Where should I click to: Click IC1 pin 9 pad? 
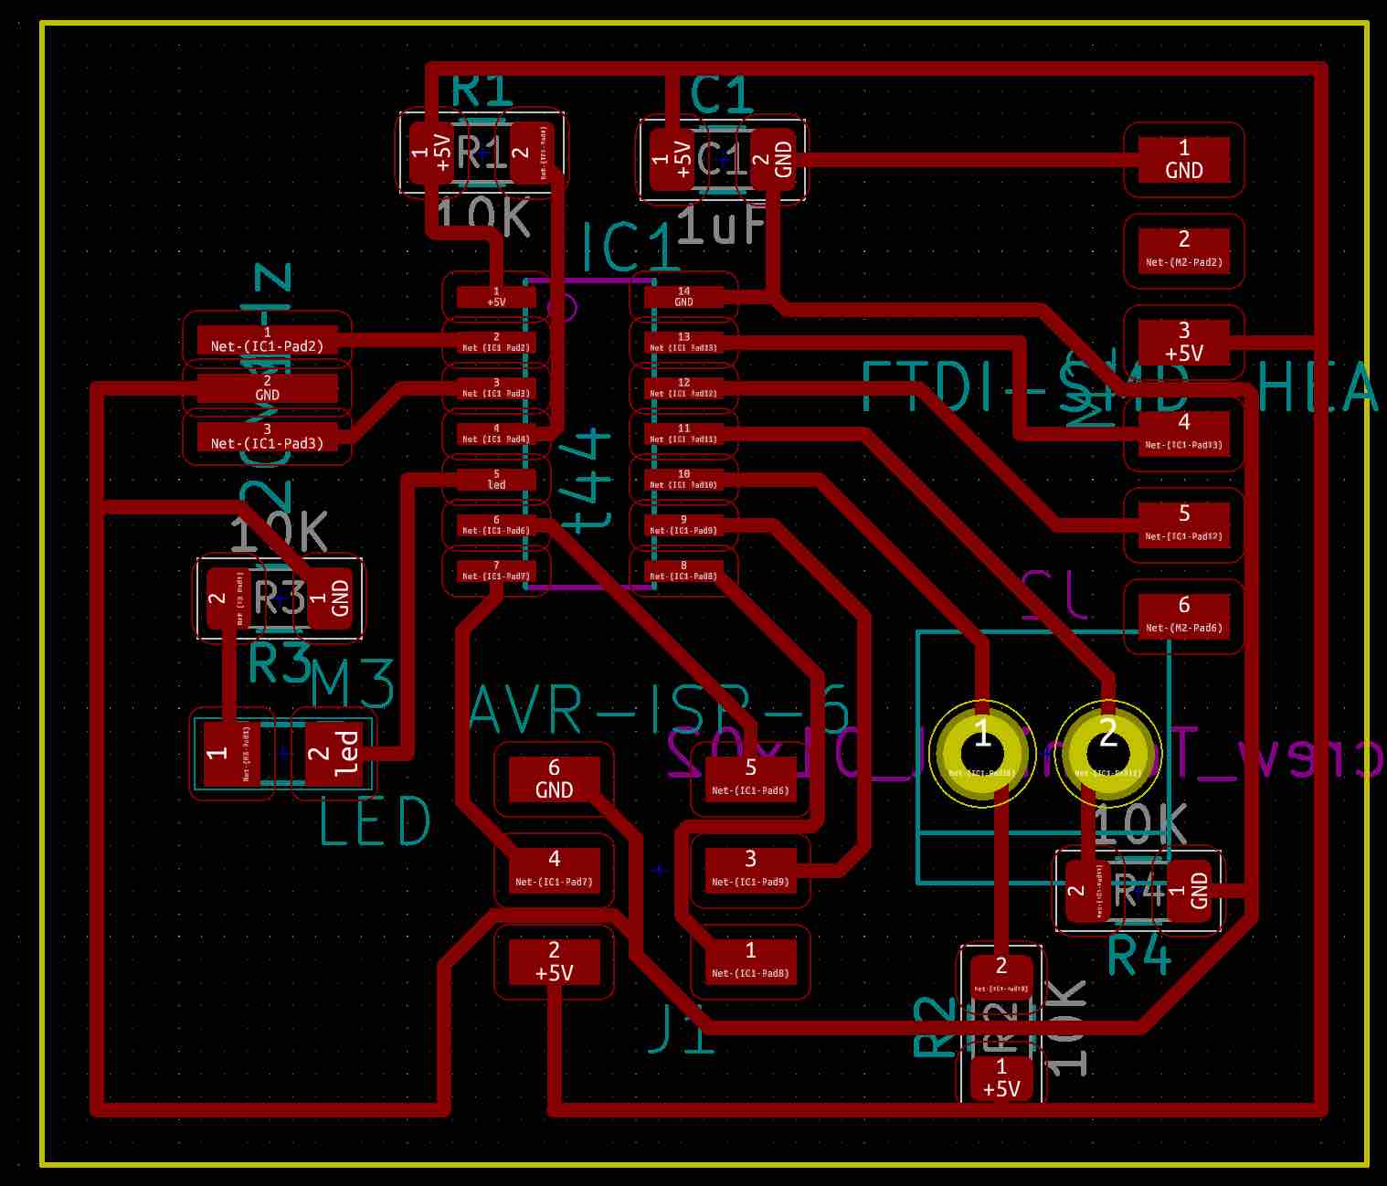coord(683,524)
